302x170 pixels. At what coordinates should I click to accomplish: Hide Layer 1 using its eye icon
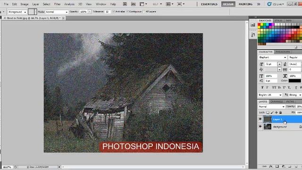point(260,119)
